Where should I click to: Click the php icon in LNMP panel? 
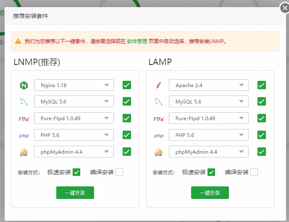pos(24,136)
